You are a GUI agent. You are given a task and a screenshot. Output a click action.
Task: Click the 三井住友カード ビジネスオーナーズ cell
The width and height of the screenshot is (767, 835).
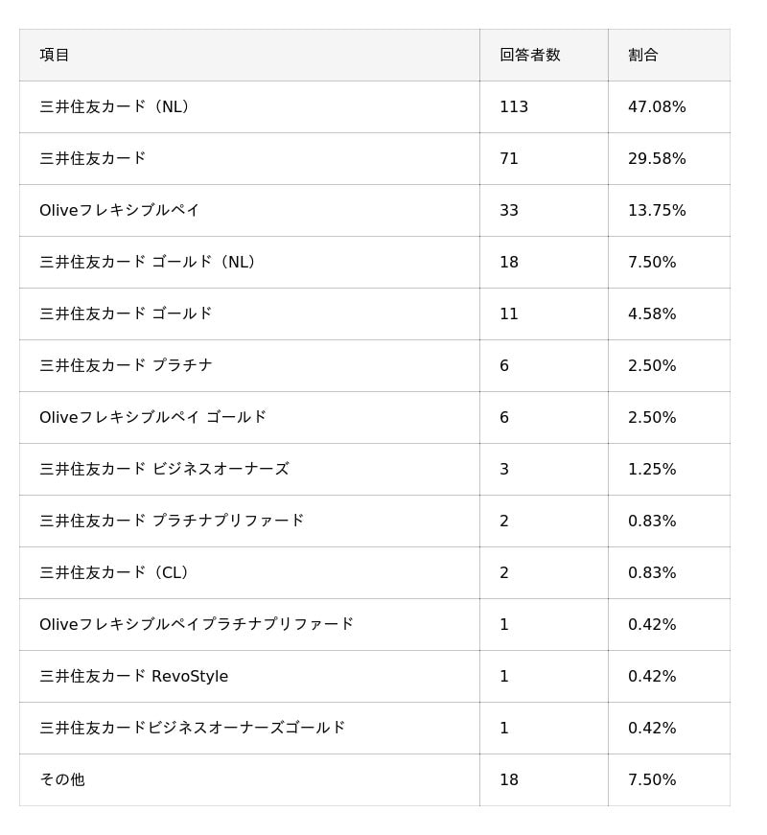coord(164,469)
